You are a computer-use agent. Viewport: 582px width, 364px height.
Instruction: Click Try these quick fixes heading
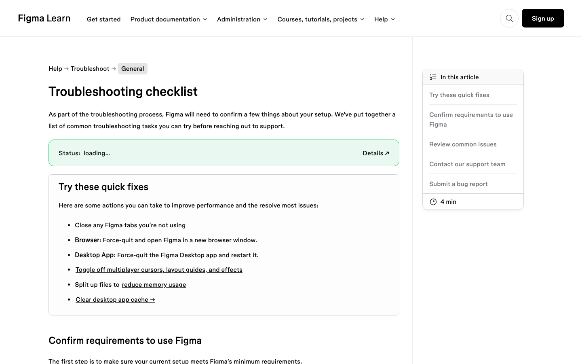point(103,187)
